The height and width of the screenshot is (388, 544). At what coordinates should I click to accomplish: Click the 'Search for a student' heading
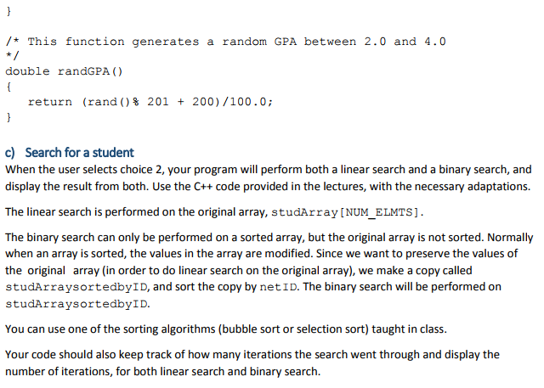pyautogui.click(x=79, y=153)
